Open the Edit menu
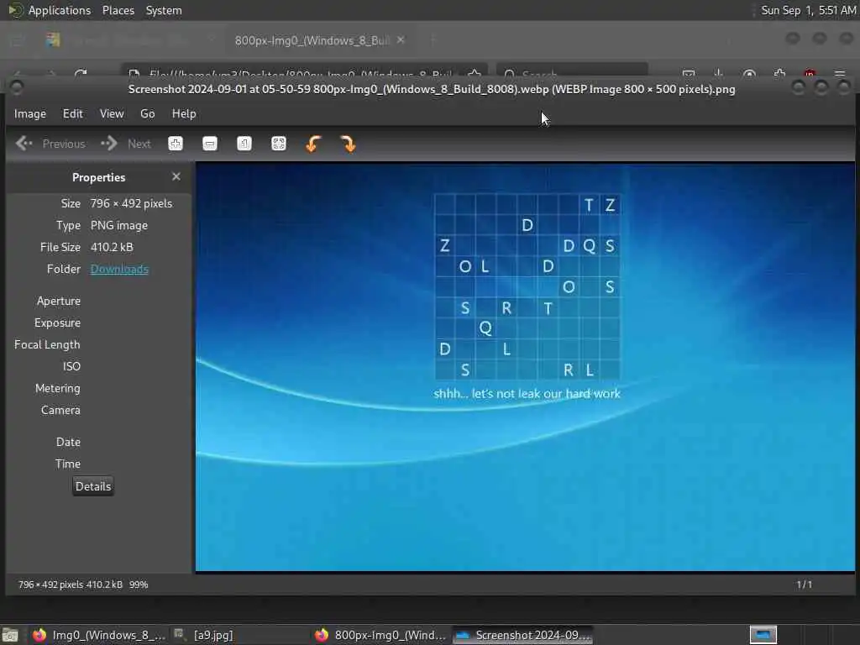Screen dimensions: 860x645 (72, 113)
